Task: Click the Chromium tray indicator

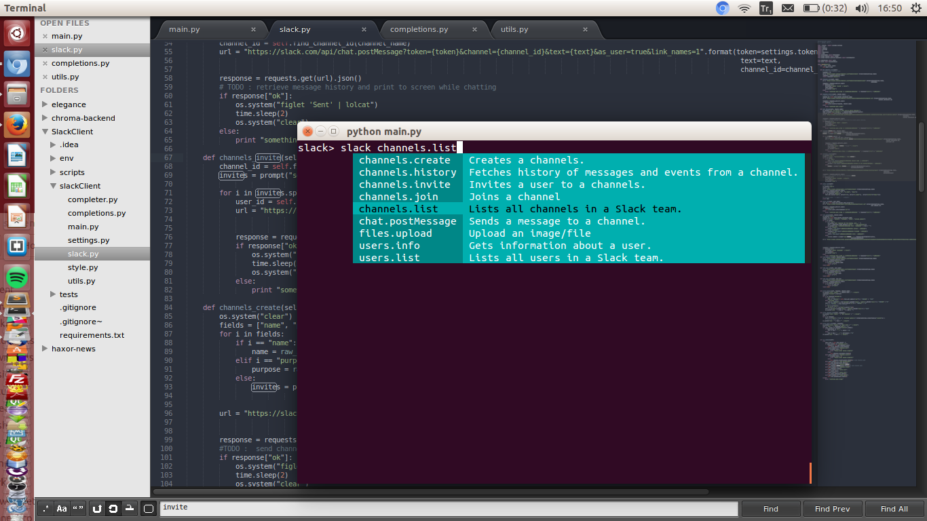Action: click(722, 8)
